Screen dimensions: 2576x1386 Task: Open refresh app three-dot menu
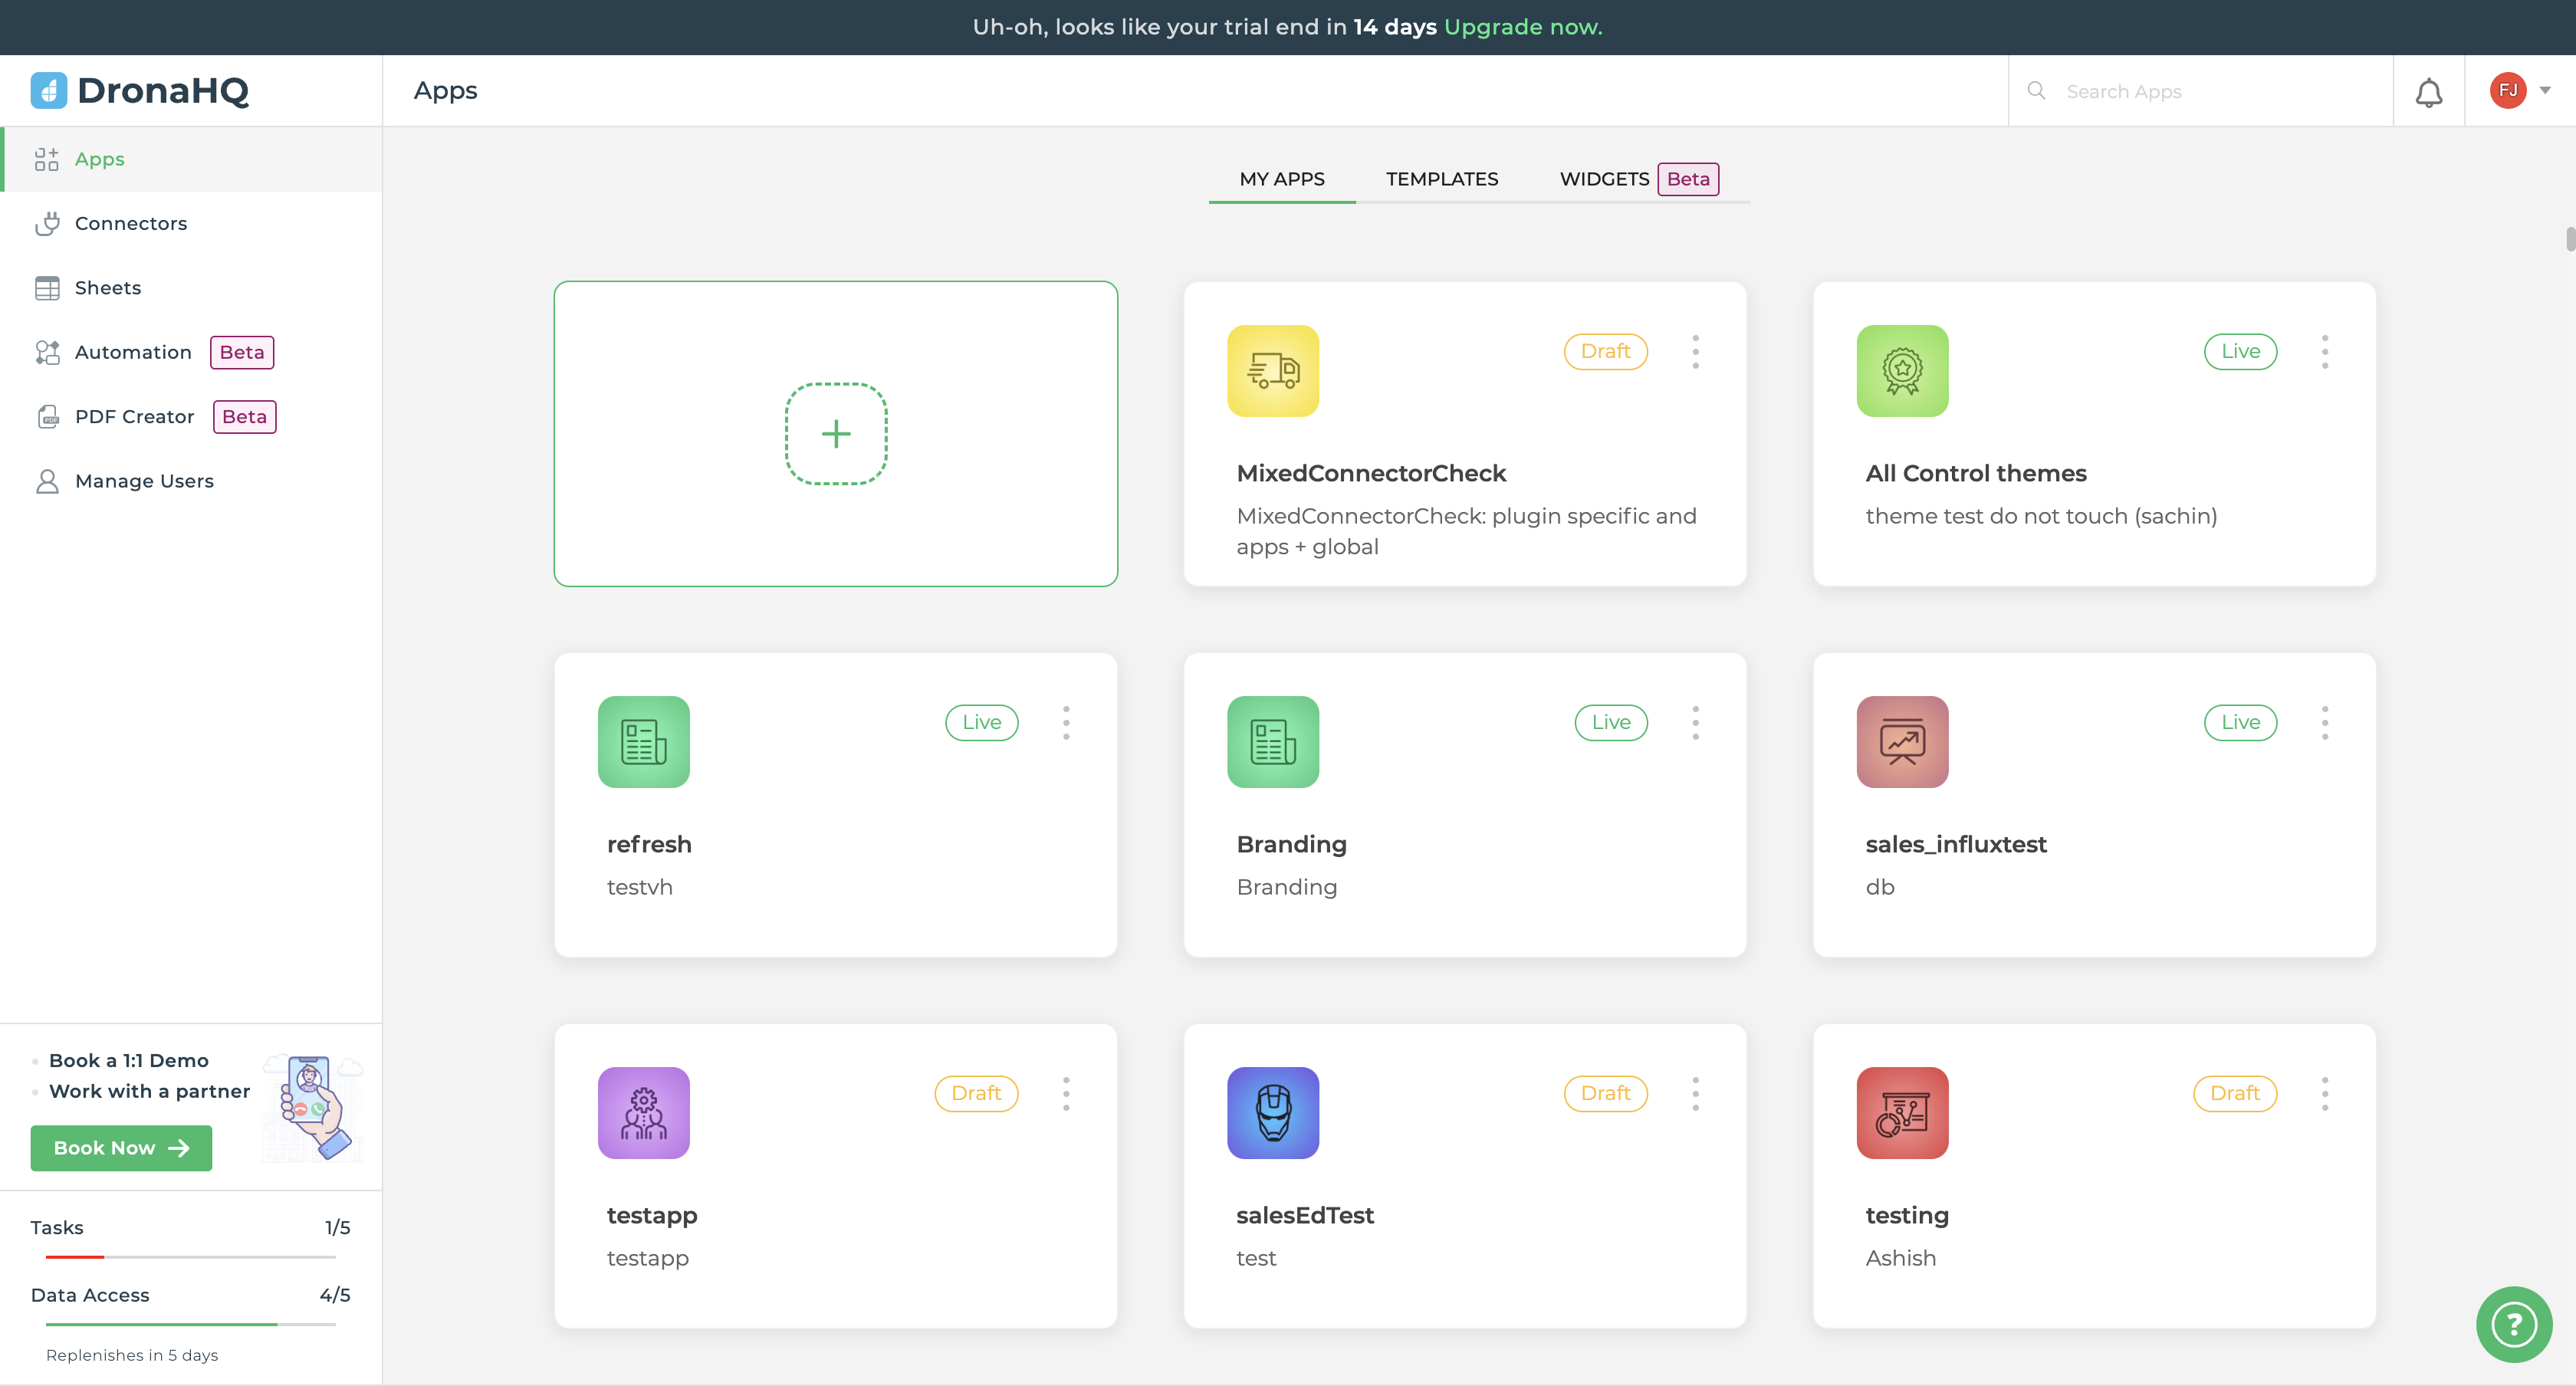(1066, 723)
